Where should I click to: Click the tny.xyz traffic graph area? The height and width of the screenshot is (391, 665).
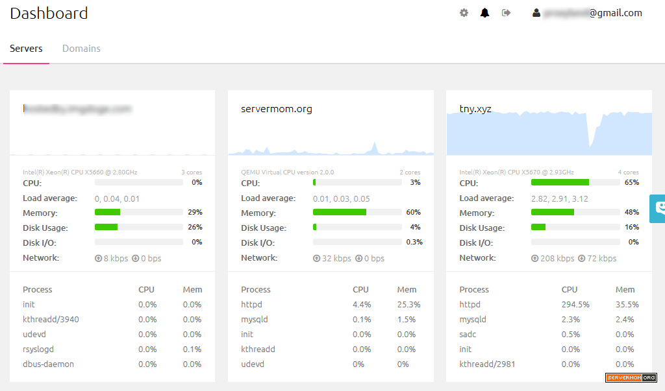point(549,134)
